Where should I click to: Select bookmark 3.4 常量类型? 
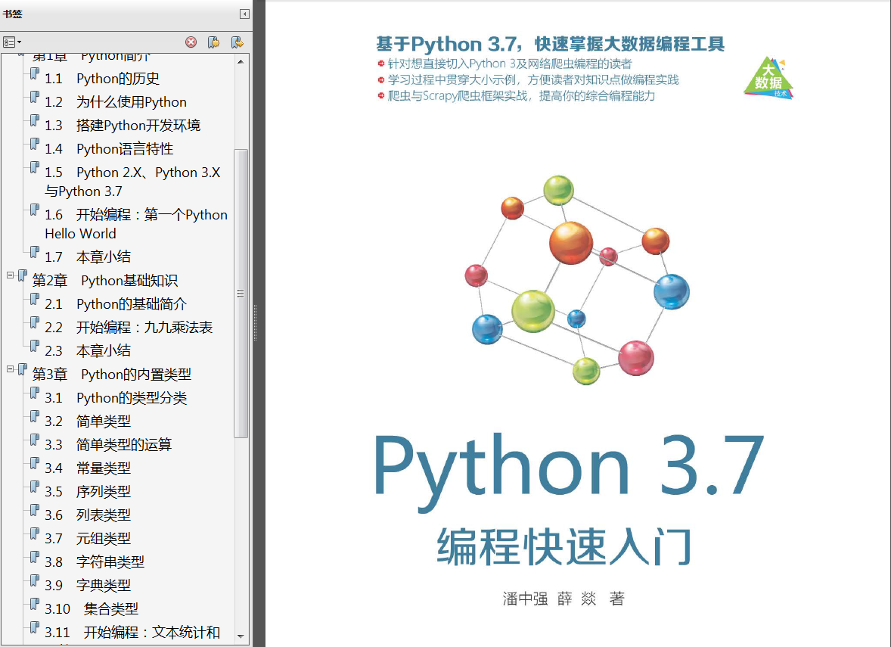click(88, 468)
